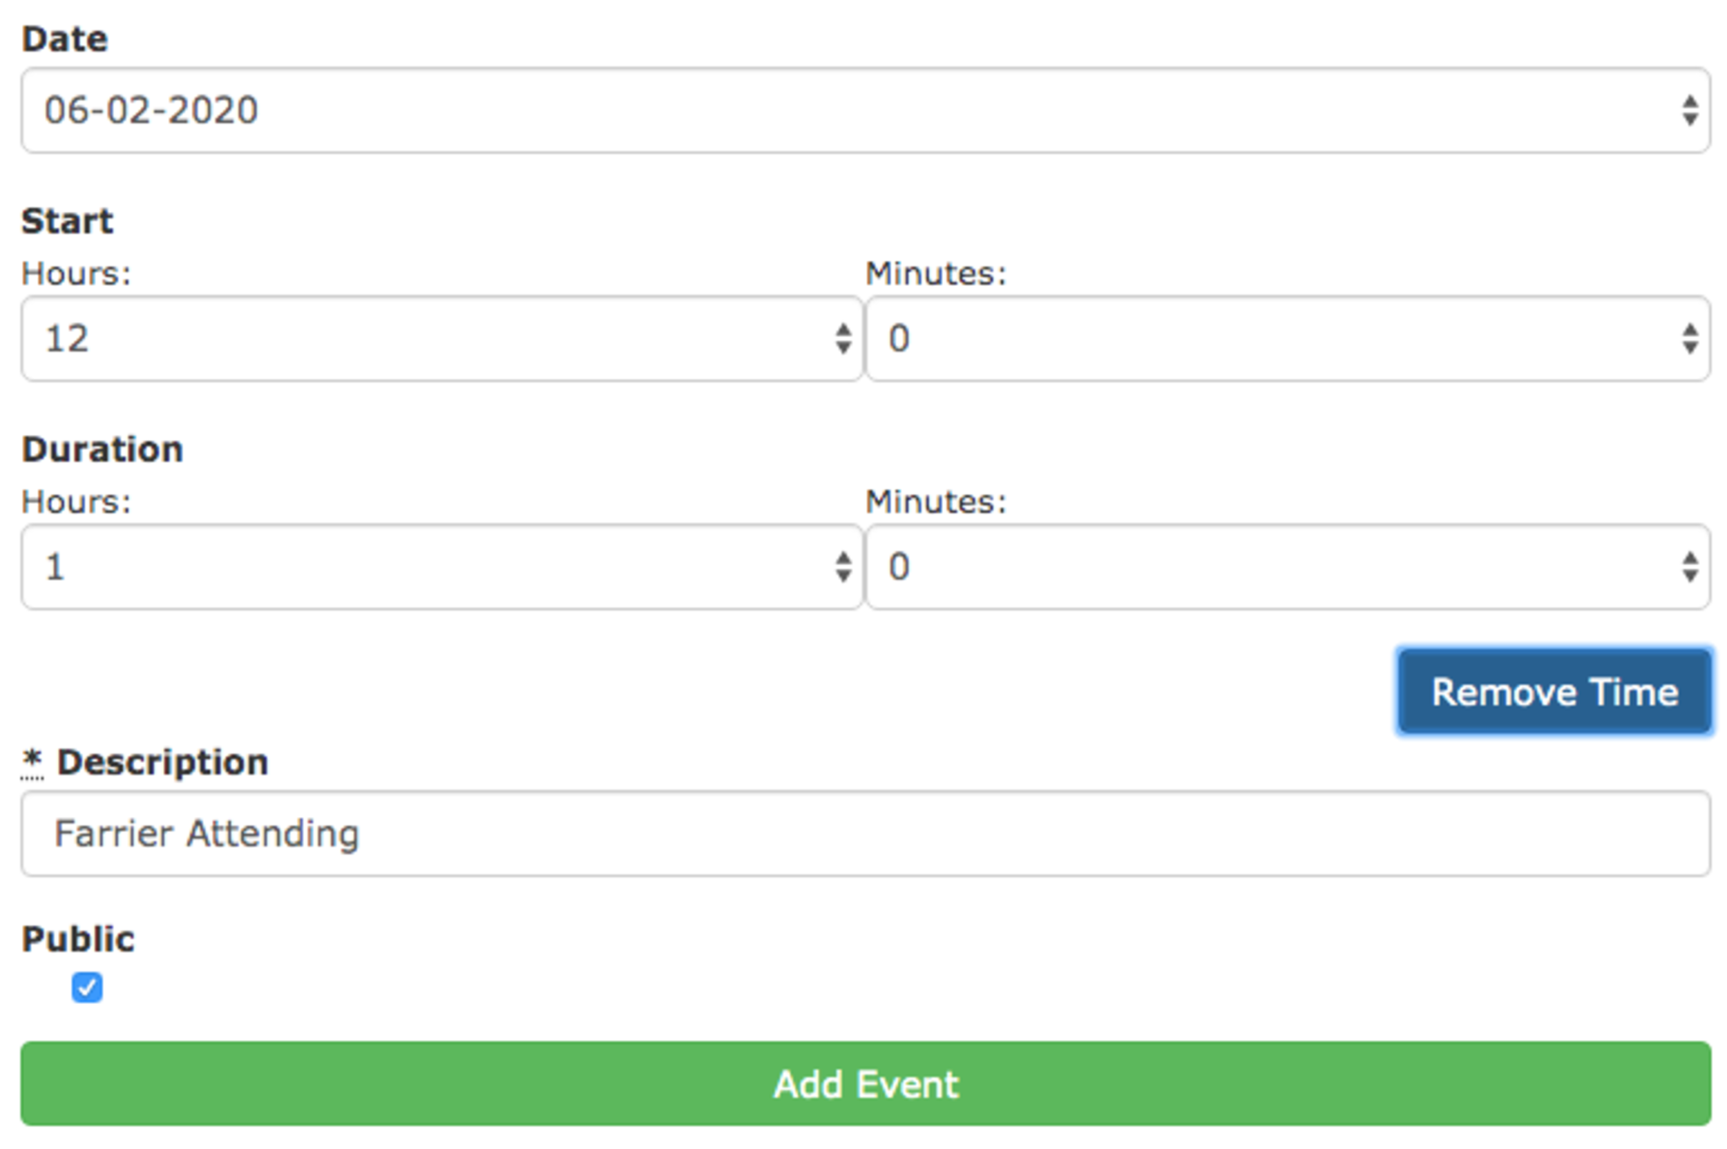Click Duration Hours dropdown arrow icon
The width and height of the screenshot is (1727, 1149).
(843, 566)
